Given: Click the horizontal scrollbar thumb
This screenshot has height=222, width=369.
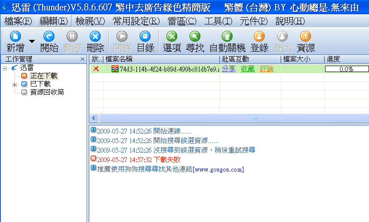Looking at the screenshot, I should (234, 118).
